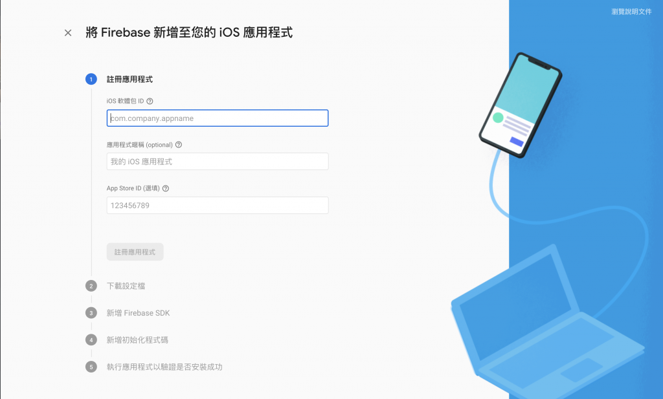Close the add Firebase to iOS dialog
Viewport: 663px width, 399px height.
pos(67,33)
